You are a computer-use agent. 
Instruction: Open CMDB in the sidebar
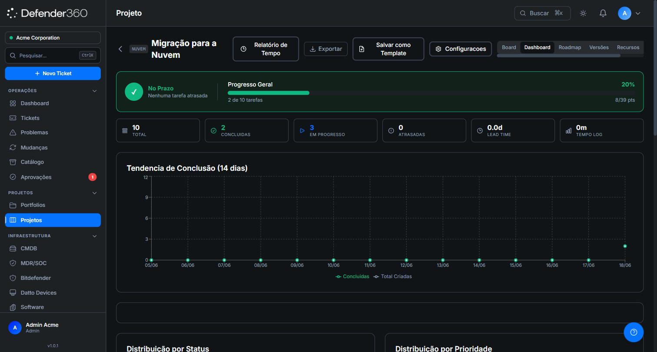click(53, 249)
